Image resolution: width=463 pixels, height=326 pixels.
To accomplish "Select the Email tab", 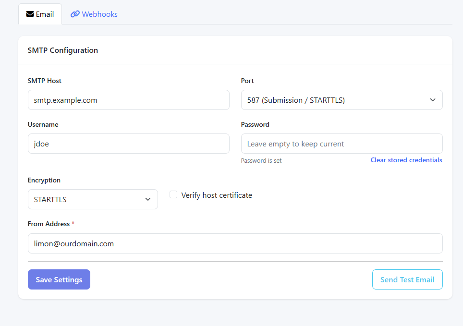I will (40, 14).
